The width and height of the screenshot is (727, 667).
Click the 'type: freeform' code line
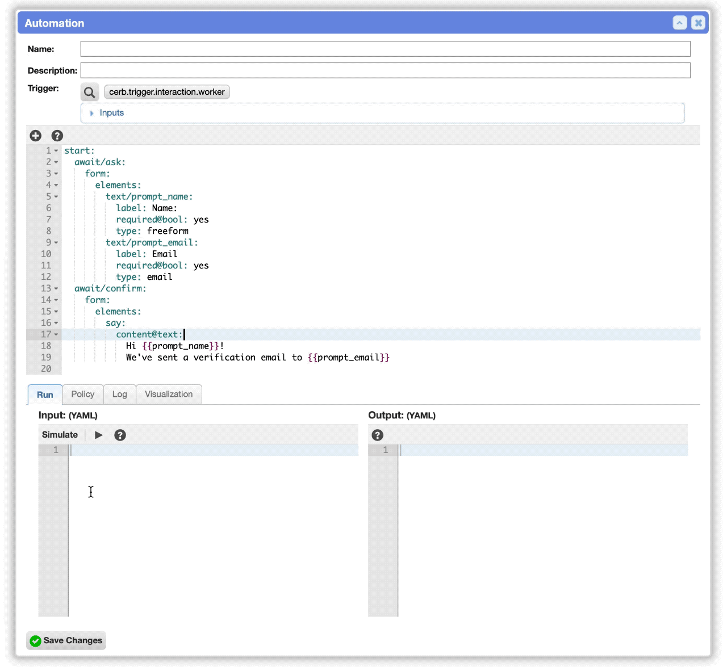point(152,231)
